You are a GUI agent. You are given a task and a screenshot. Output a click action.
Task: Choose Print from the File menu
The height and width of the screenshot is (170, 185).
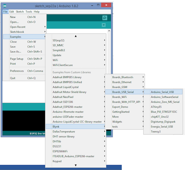(x=24, y=64)
